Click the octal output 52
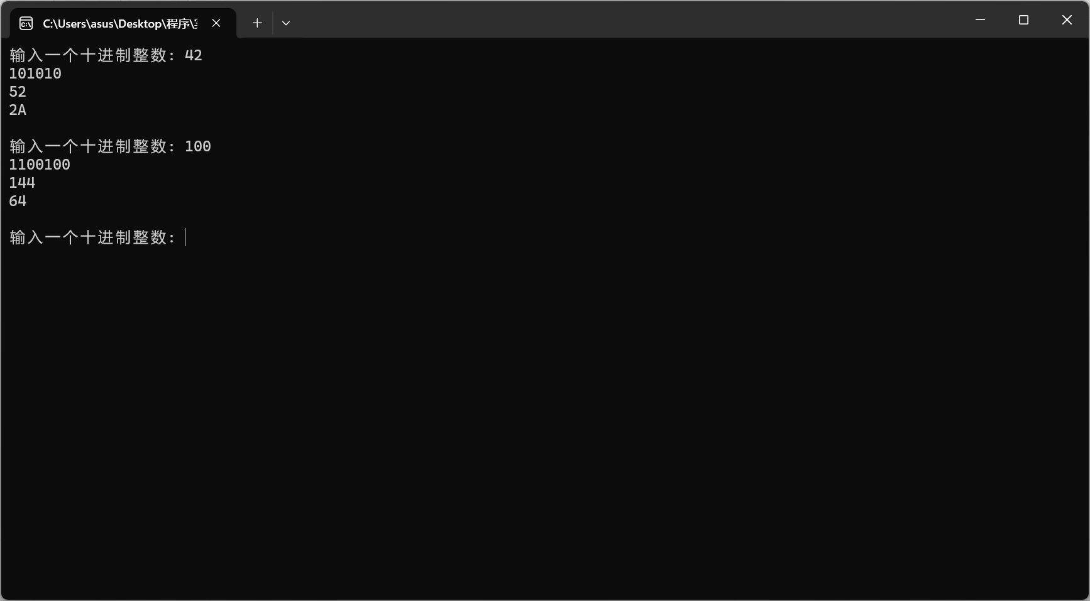Viewport: 1090px width, 601px height. point(18,92)
